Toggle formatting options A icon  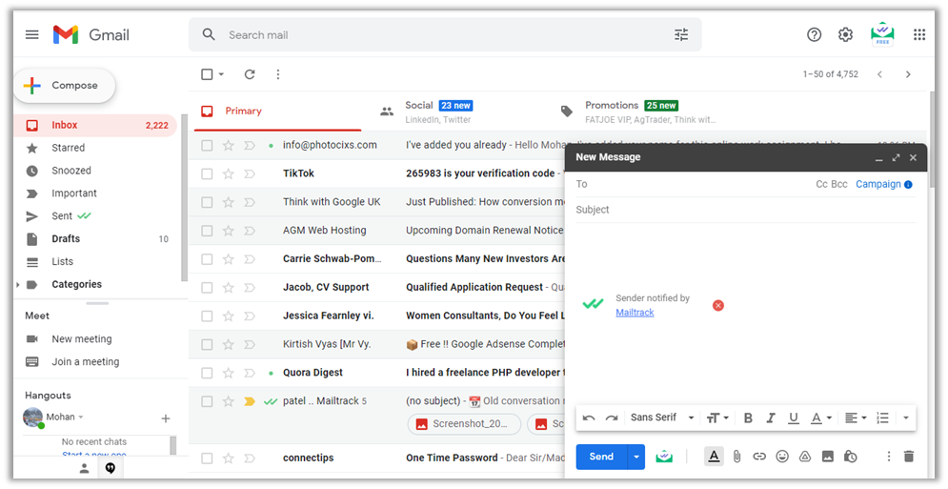point(714,457)
